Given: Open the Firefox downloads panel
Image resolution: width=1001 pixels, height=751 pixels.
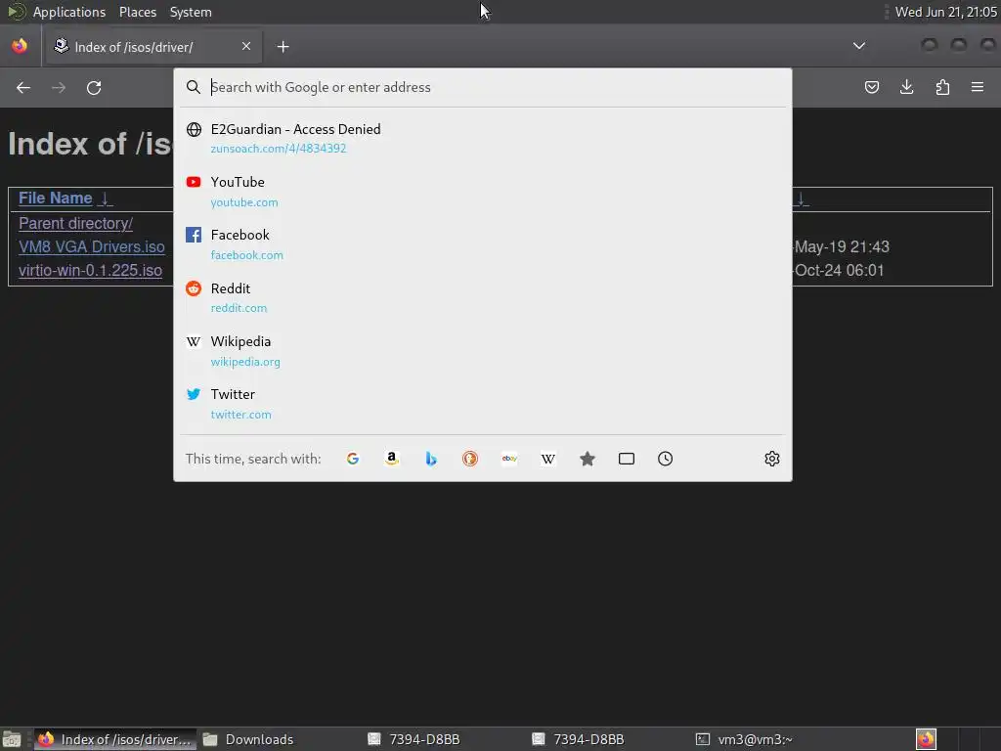Looking at the screenshot, I should point(906,87).
